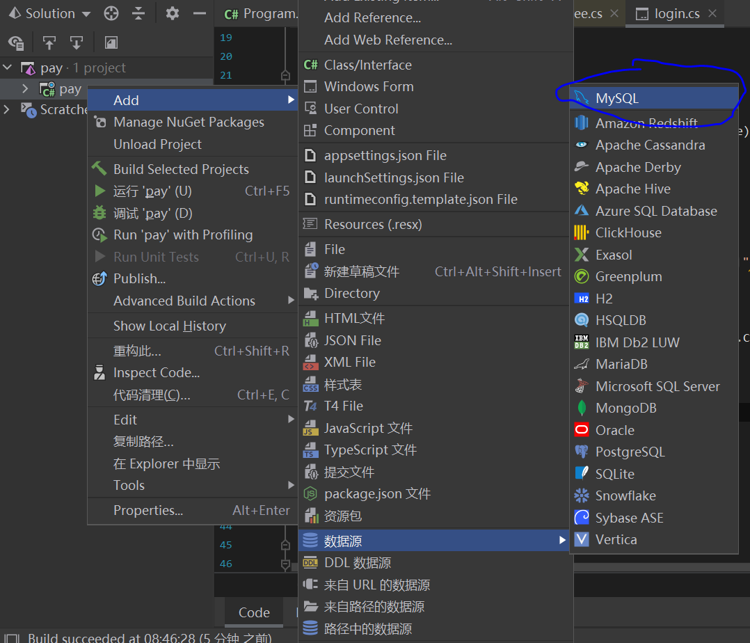Choose appsettings.json File entry
This screenshot has height=643, width=750.
(436, 155)
